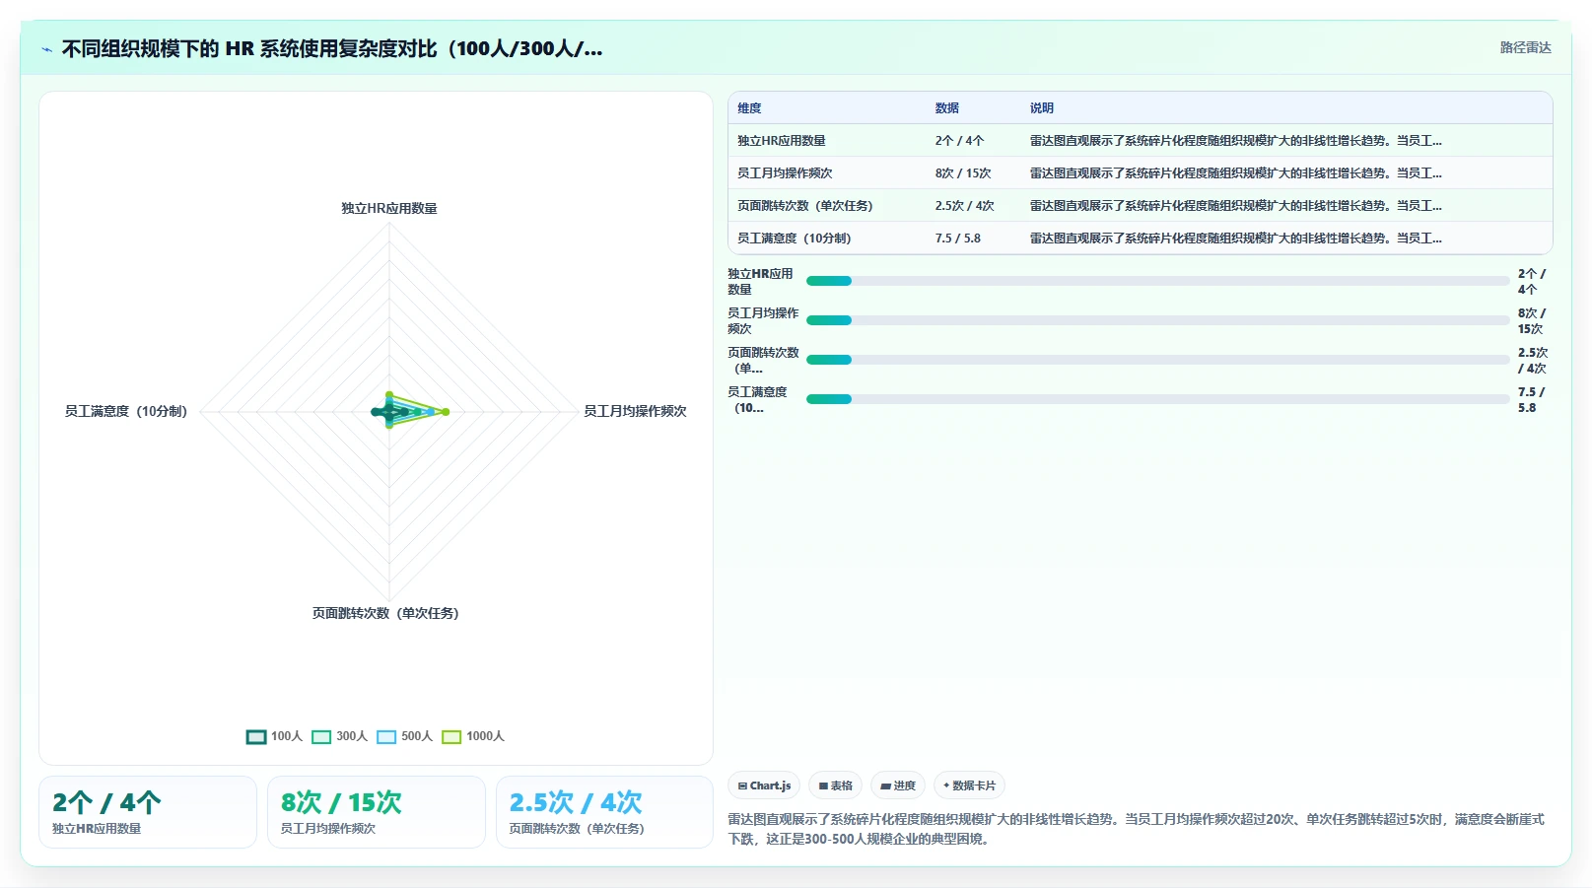Click the 页面跳转次数 progress bar

1157,360
